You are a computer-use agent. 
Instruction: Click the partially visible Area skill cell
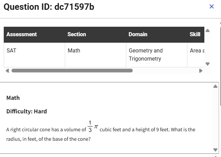pyautogui.click(x=195, y=51)
